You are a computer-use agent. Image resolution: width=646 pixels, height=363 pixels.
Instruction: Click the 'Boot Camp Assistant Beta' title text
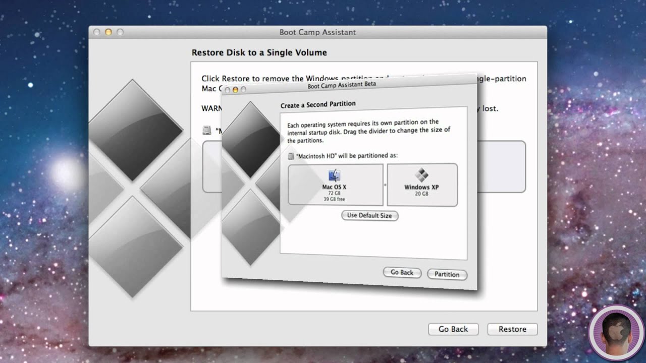(342, 85)
